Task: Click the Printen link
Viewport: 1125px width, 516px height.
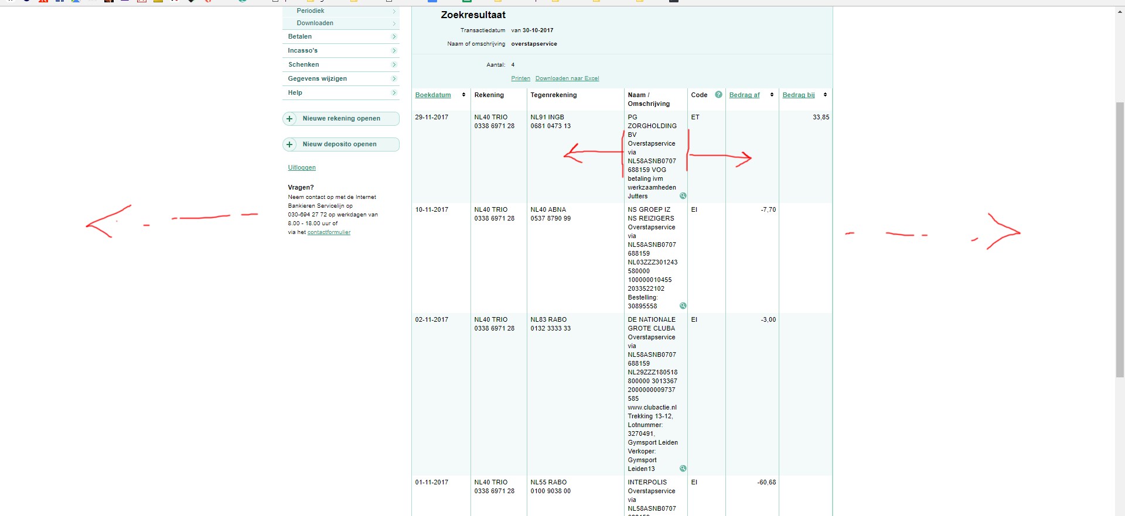Action: (x=520, y=78)
